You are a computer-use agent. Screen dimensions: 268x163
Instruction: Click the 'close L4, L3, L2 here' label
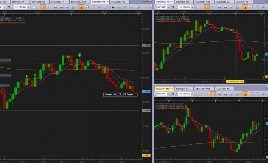click(120, 94)
